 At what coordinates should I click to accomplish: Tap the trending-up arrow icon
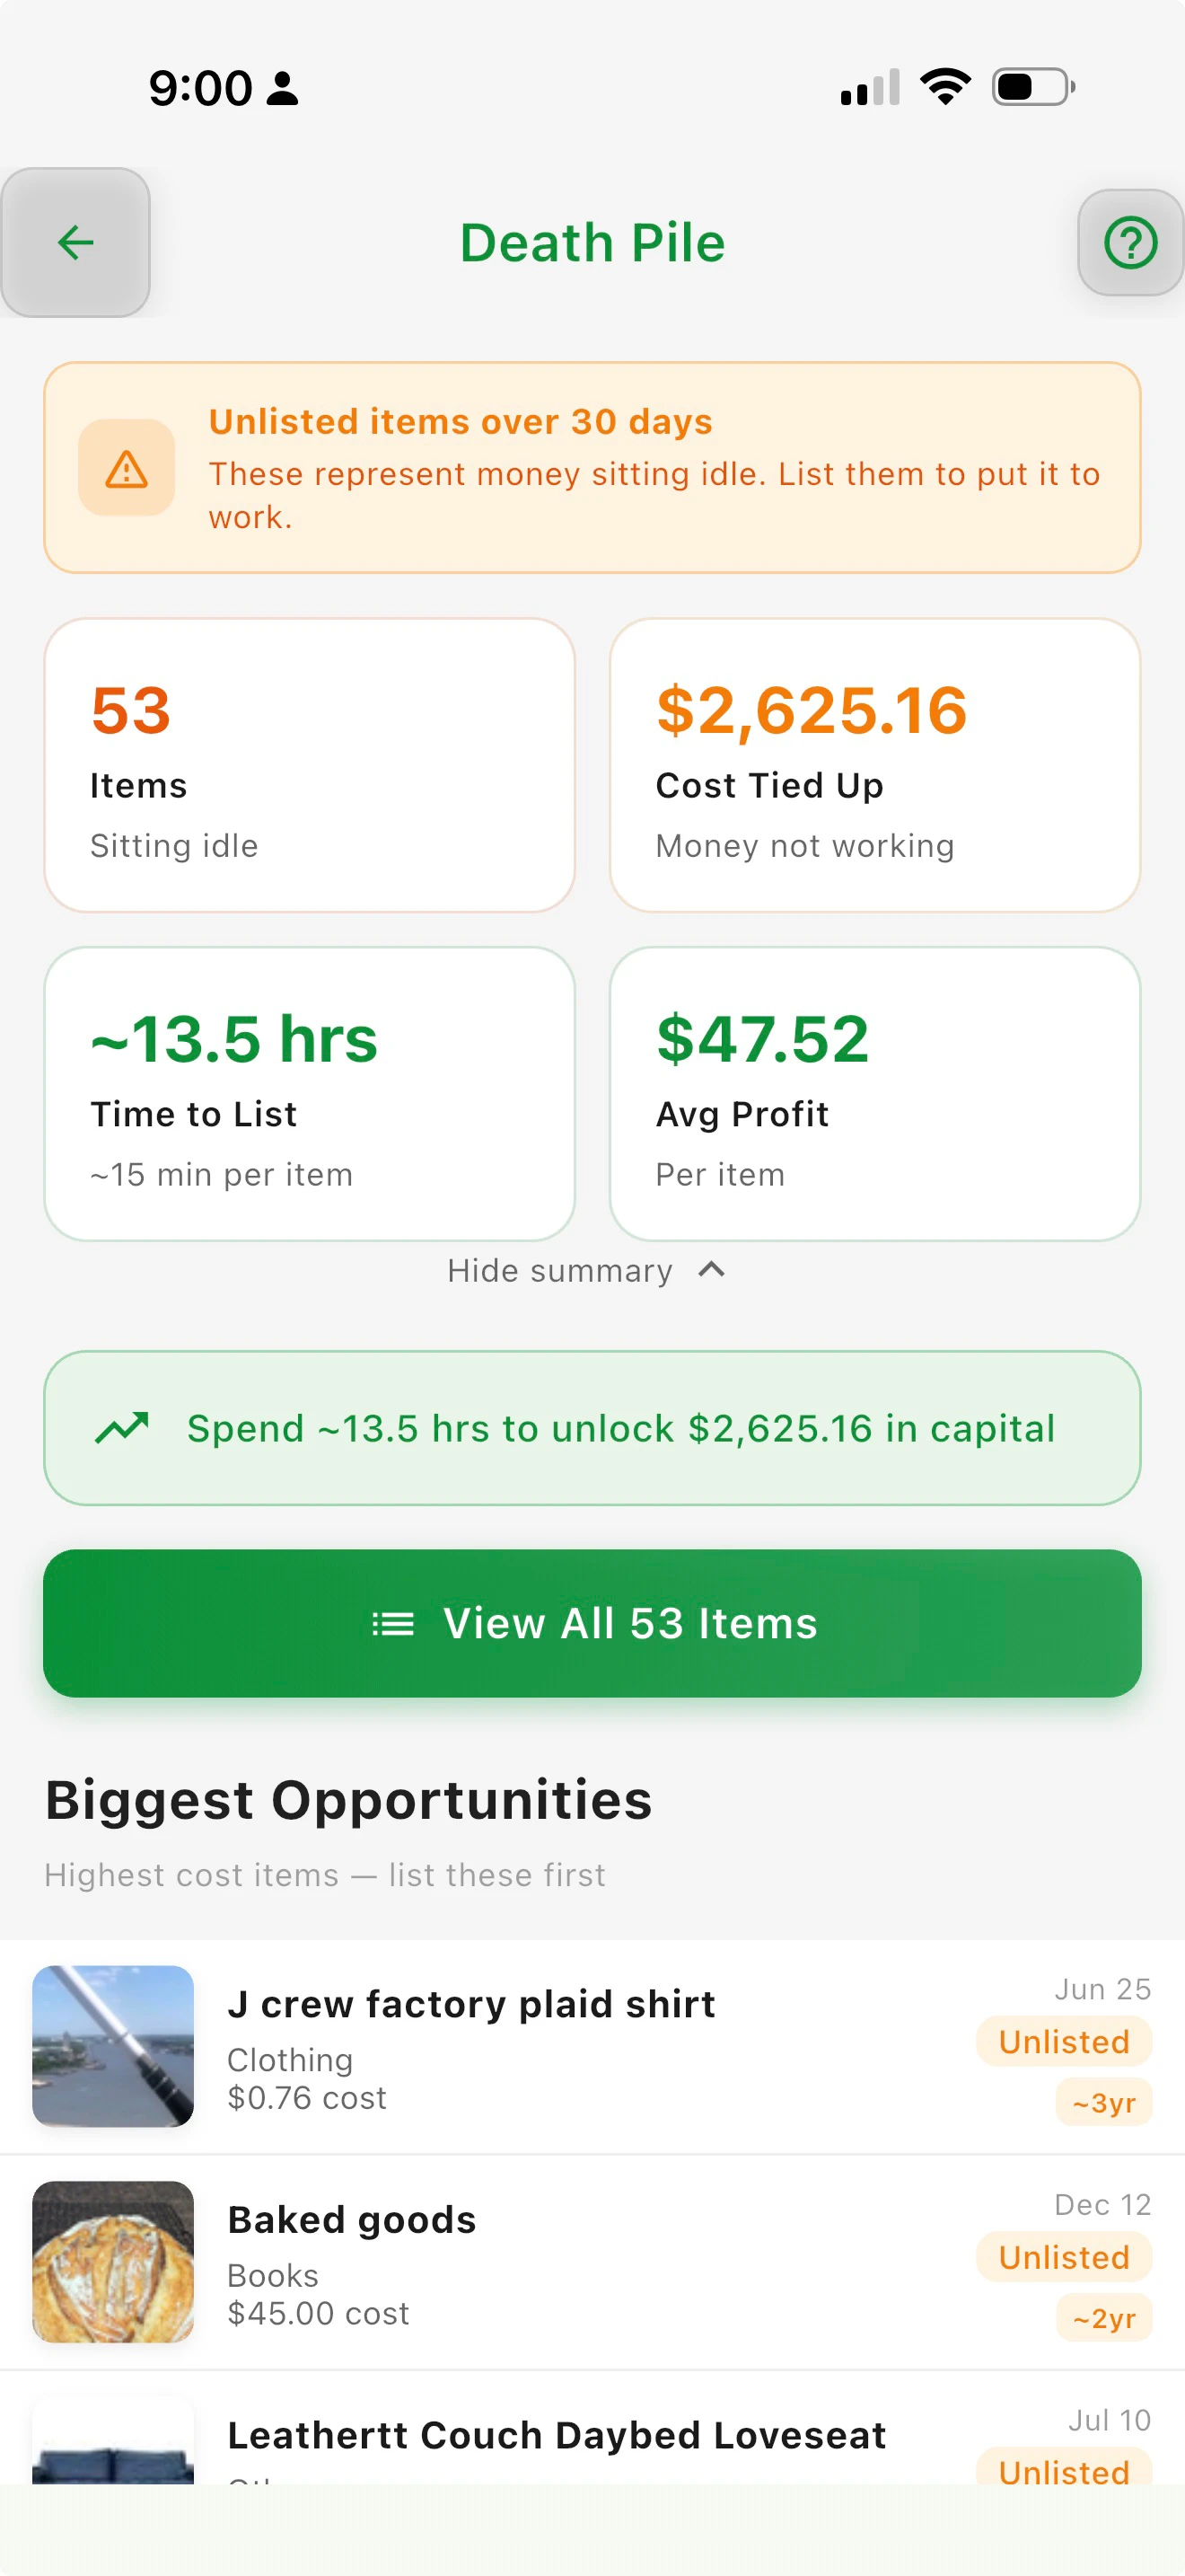(122, 1427)
